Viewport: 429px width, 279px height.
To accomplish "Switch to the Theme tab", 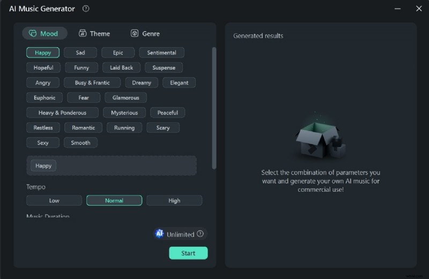I will (94, 33).
